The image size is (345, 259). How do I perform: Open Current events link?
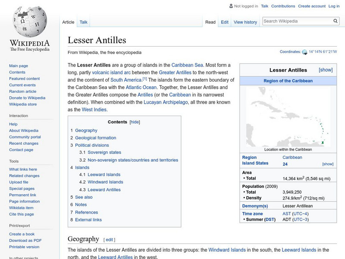click(x=22, y=85)
